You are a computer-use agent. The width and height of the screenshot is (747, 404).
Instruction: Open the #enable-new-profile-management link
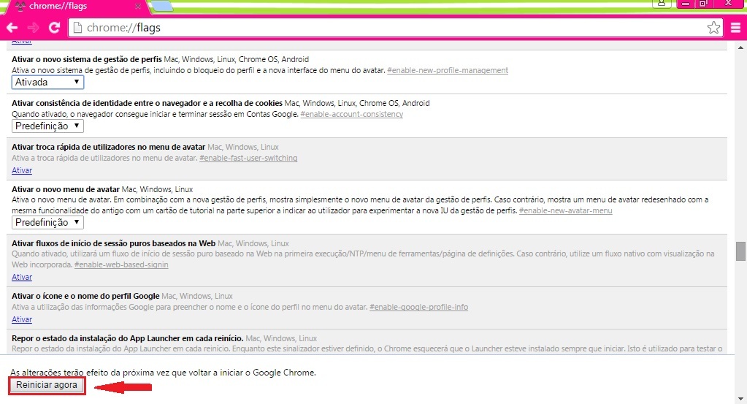coord(448,70)
